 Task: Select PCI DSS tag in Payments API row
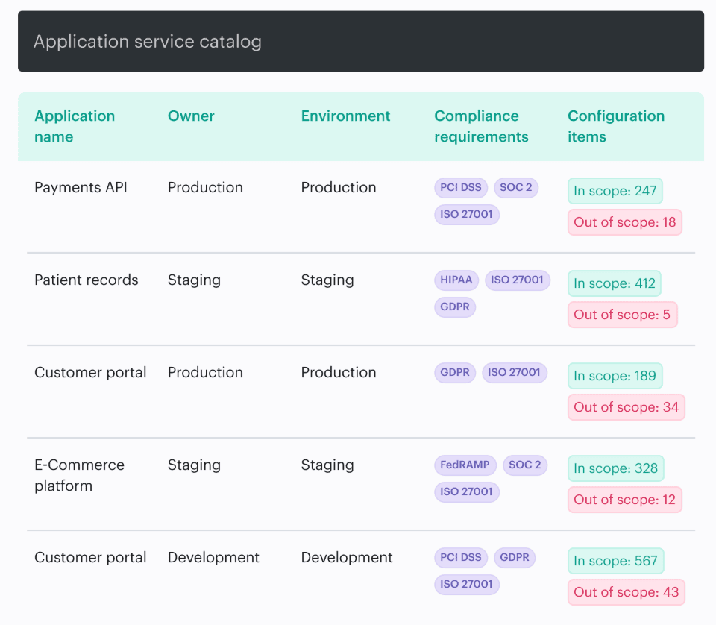461,187
